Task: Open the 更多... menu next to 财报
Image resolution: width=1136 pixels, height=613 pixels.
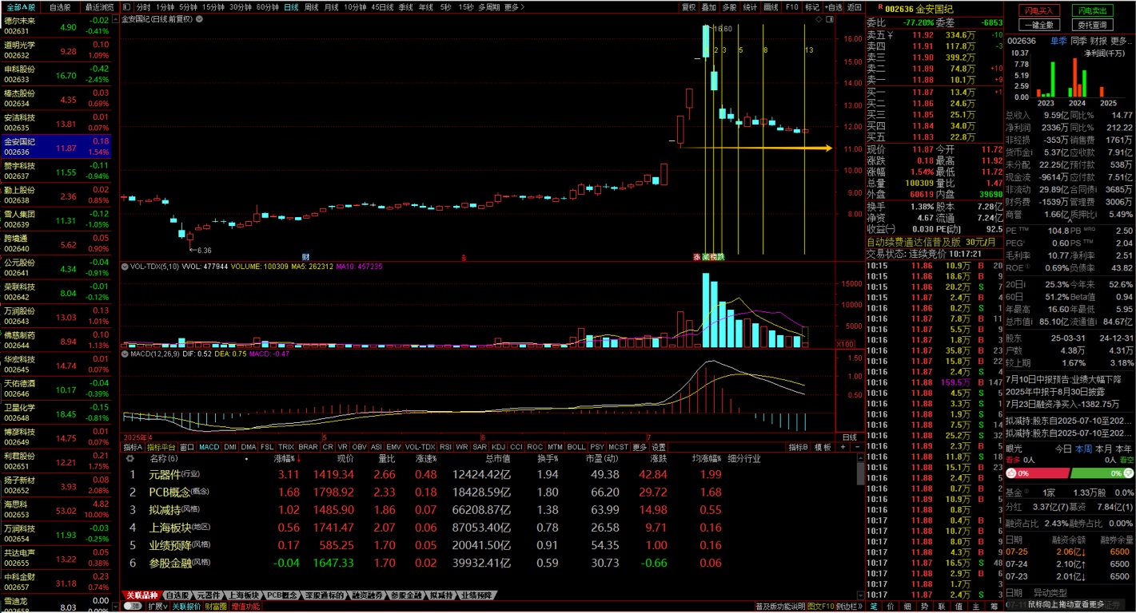Action: pyautogui.click(x=1122, y=41)
